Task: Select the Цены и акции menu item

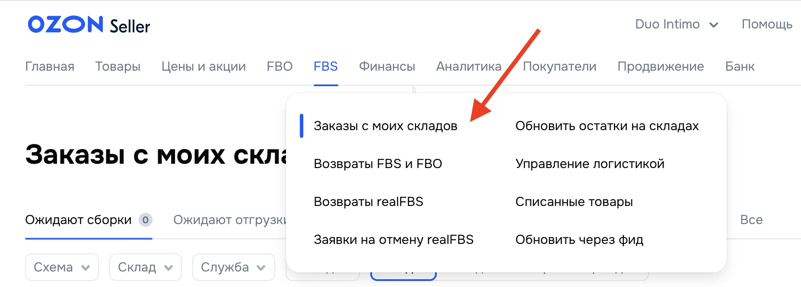Action: (x=203, y=66)
